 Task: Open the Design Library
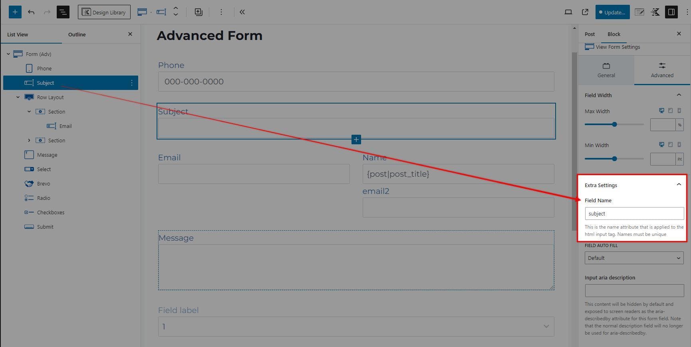(x=104, y=12)
